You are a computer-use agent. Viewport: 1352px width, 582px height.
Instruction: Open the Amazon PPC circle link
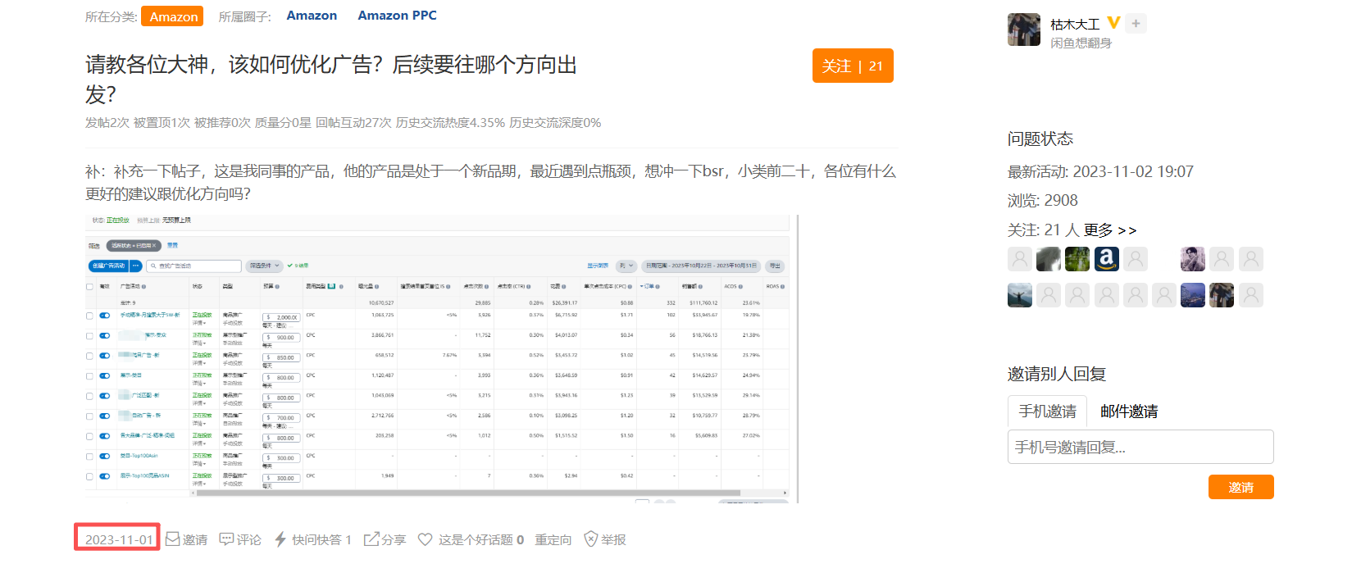(397, 16)
